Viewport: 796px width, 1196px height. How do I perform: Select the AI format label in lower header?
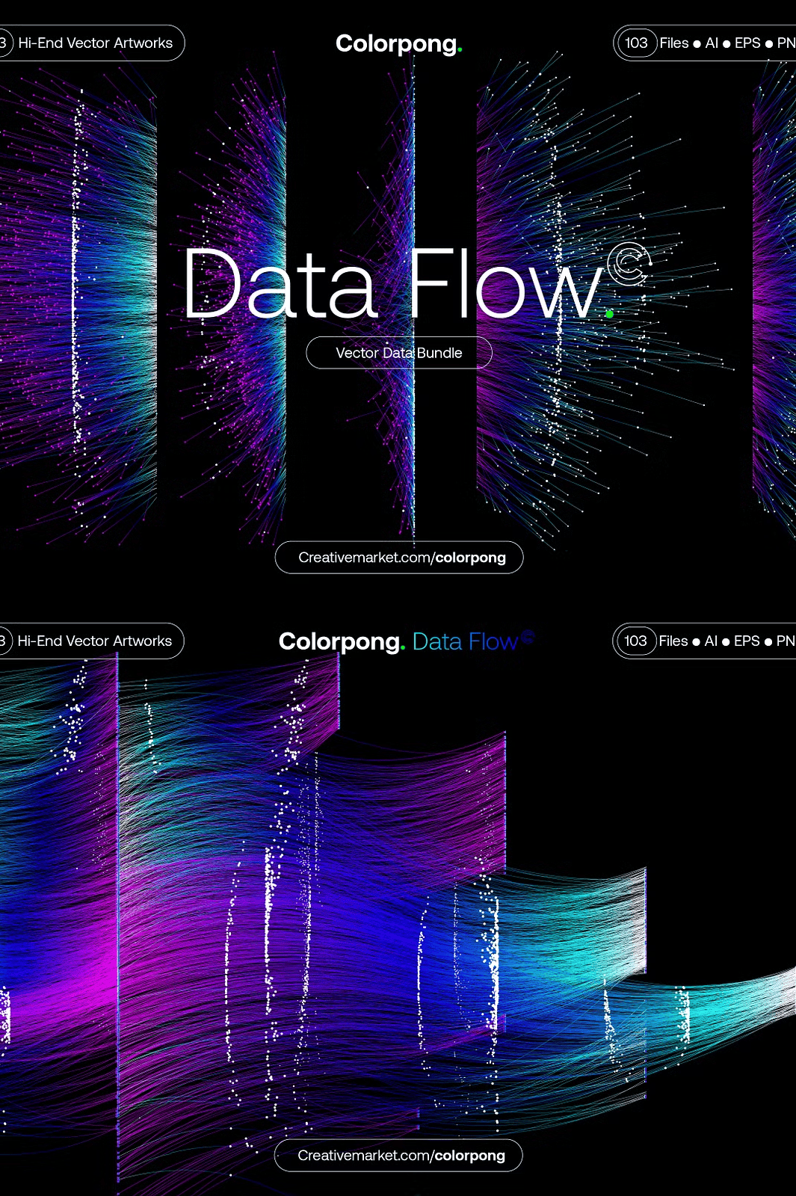coord(711,641)
